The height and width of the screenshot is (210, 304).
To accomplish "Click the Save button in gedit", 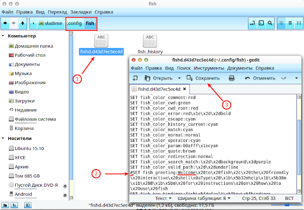I will (x=203, y=78).
